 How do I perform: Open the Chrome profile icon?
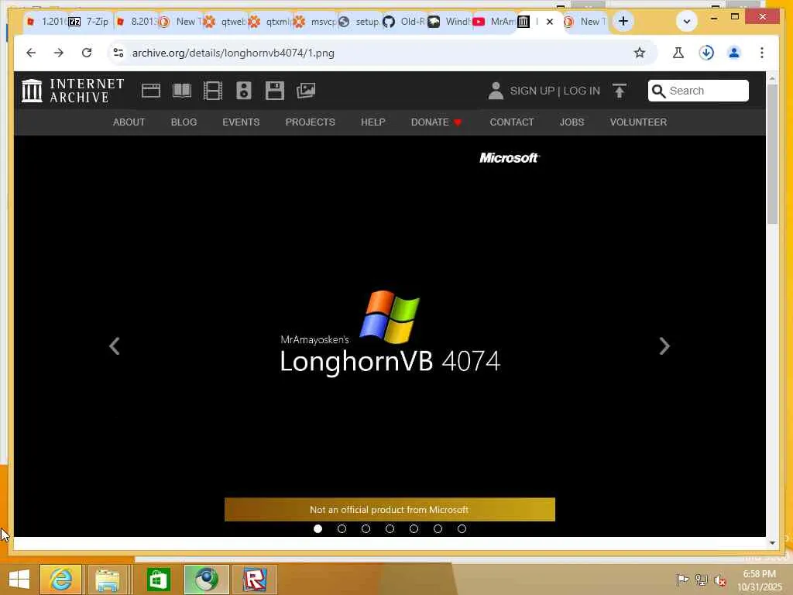(734, 53)
